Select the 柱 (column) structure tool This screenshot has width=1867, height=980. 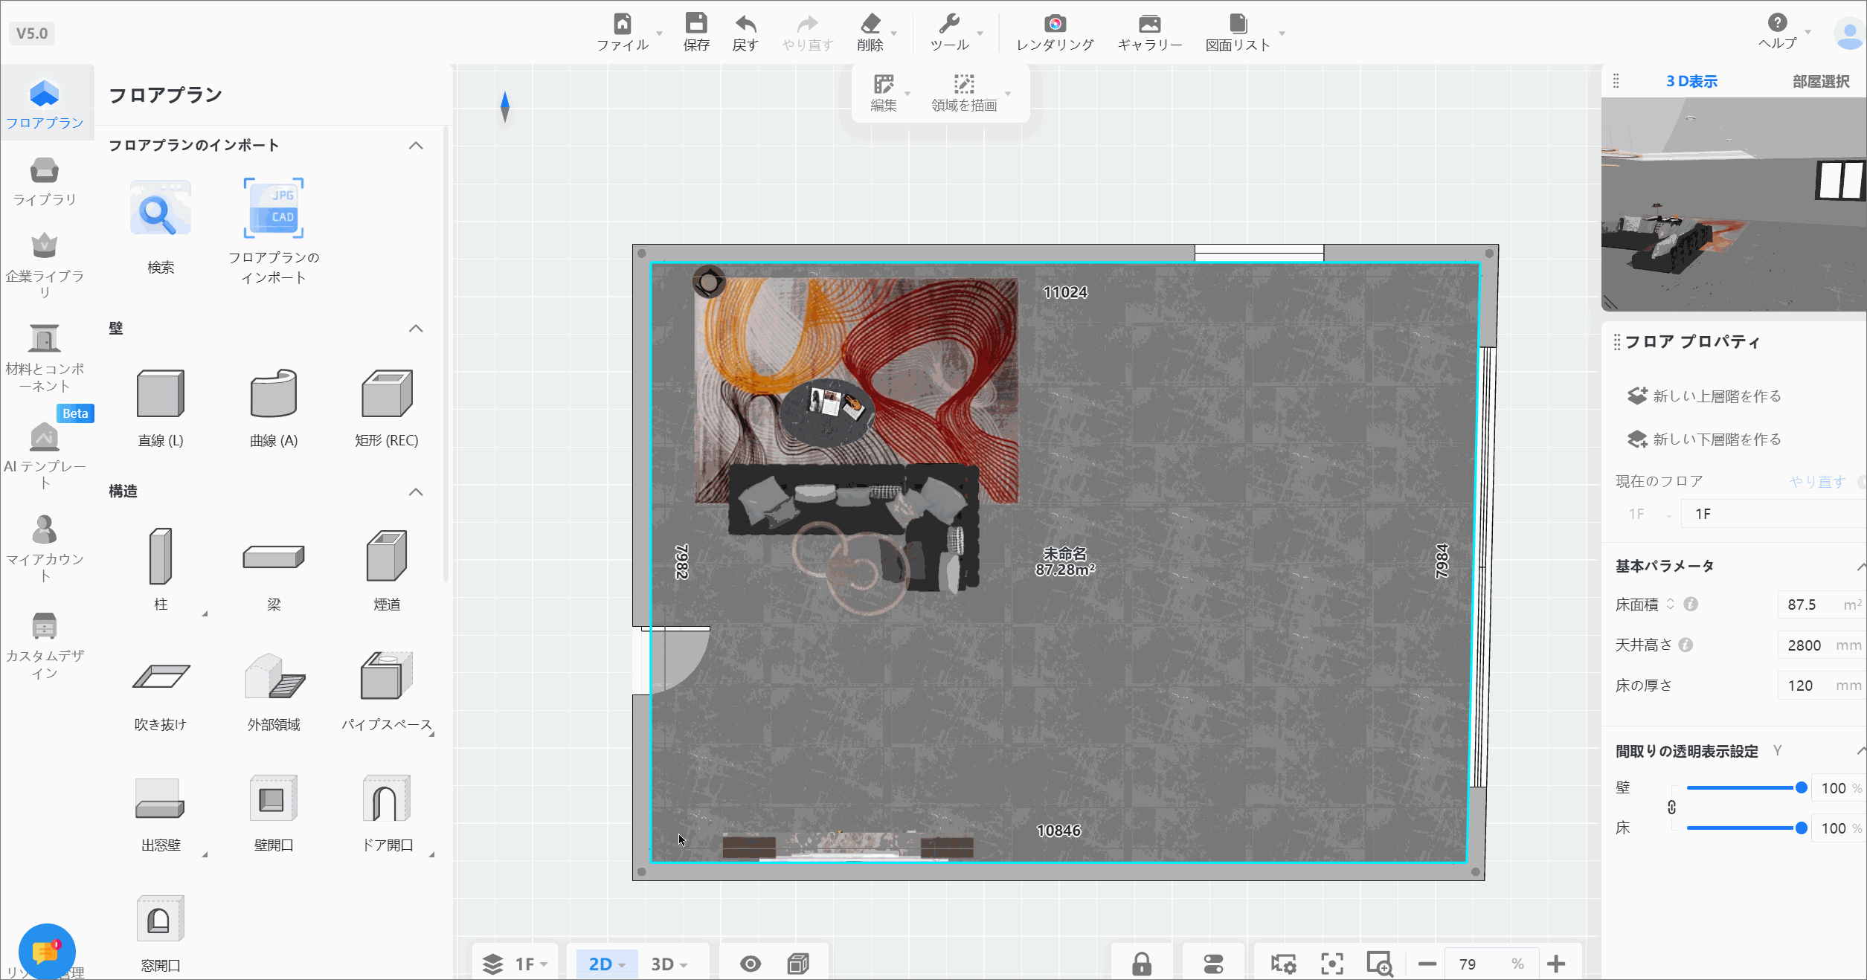(161, 570)
